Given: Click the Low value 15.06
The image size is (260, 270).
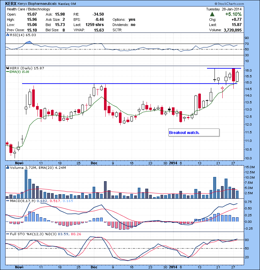Looking at the screenshot, I should [x=32, y=25].
